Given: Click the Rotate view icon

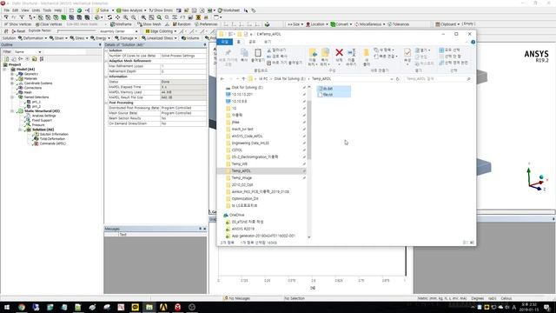Looking at the screenshot, I should (110, 17).
